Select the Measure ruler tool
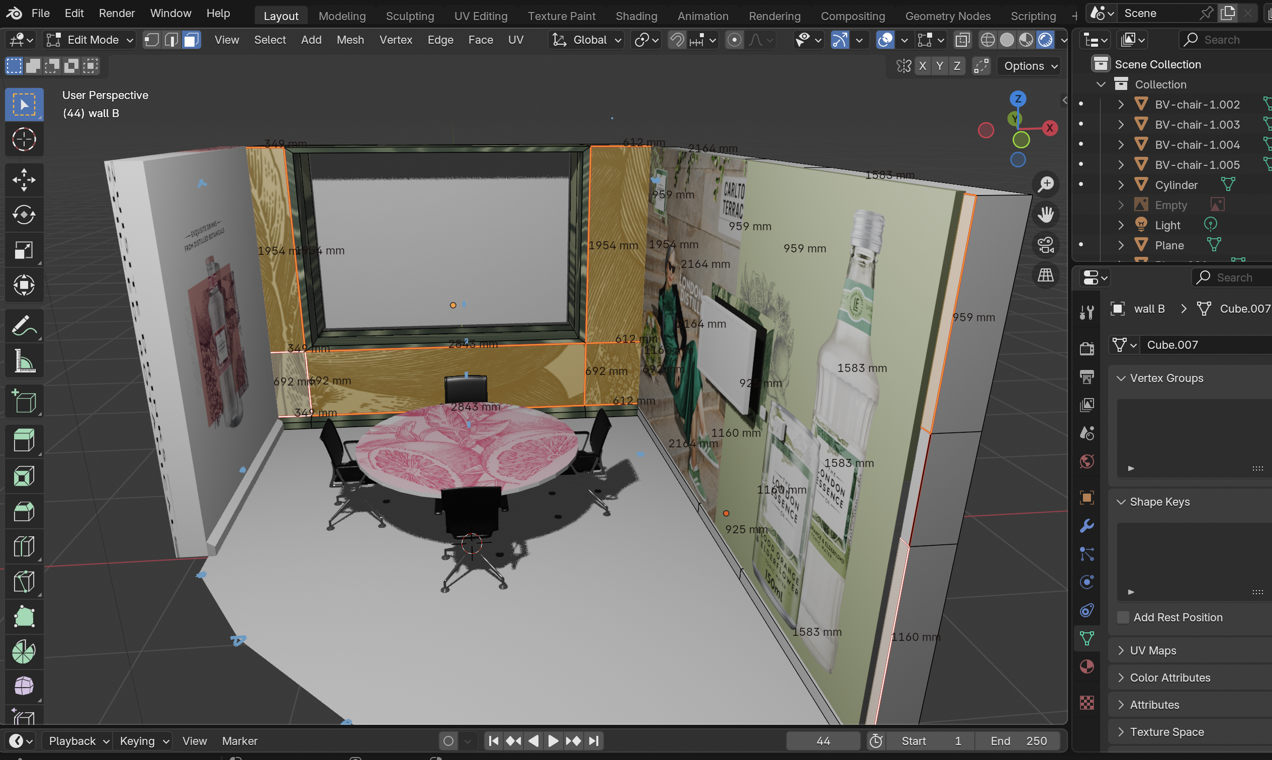The image size is (1272, 760). pos(24,362)
